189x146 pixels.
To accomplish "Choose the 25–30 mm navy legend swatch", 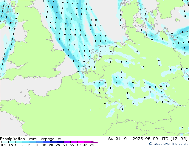I will 60,142.
